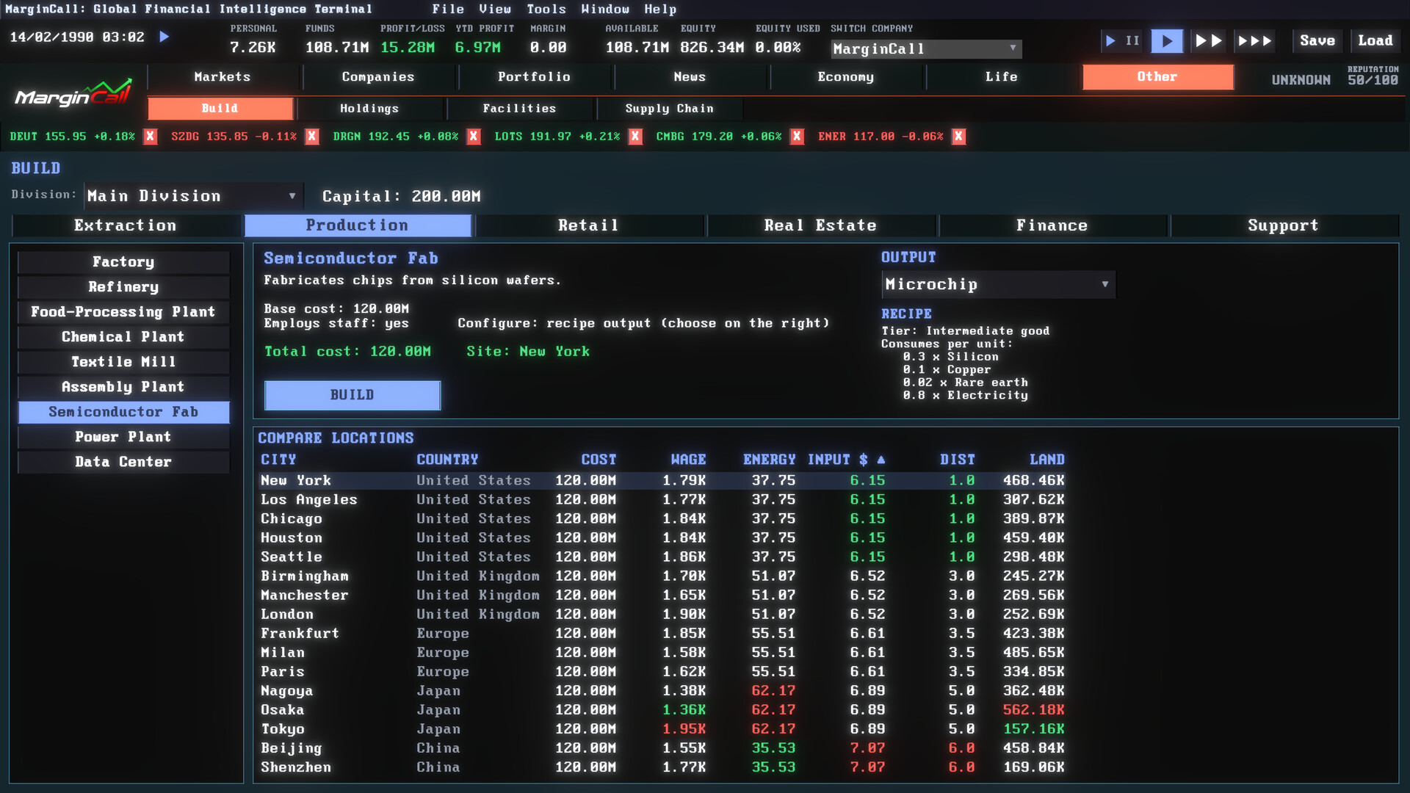Switch to Real Estate category
This screenshot has width=1410, height=793.
coord(820,225)
